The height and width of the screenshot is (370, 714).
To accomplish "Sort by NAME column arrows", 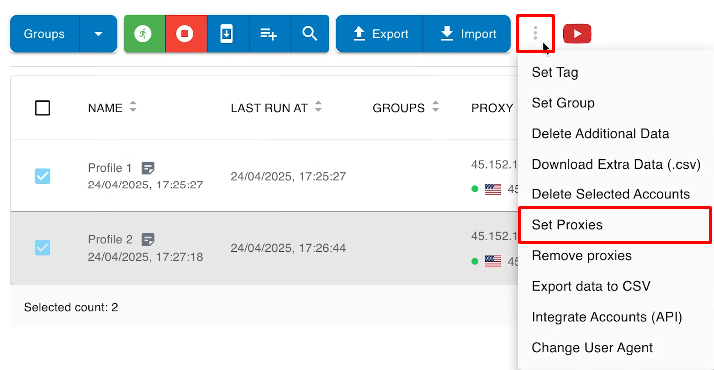I will [x=133, y=107].
